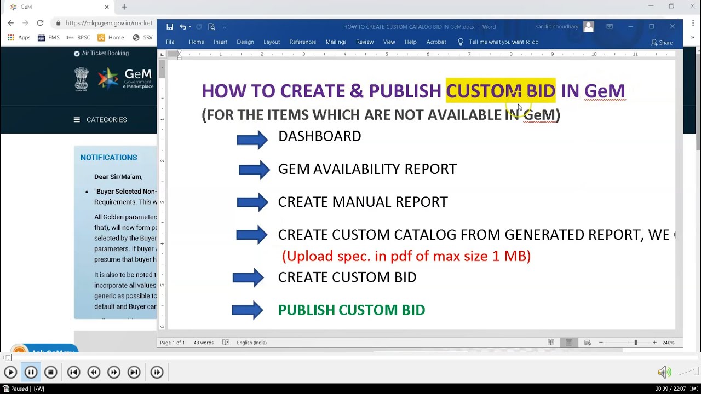Switch to Print Layout view

tap(569, 343)
